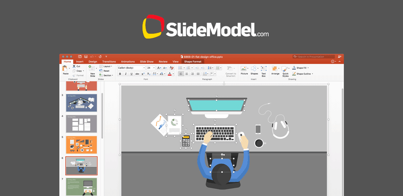Screen dimensions: 403x196
Task: Toggle Underline formatting
Action: pos(132,74)
